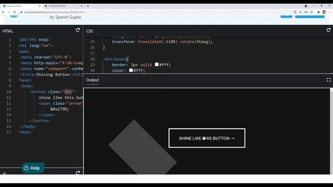Click the white swatch on the border line

pos(157,64)
